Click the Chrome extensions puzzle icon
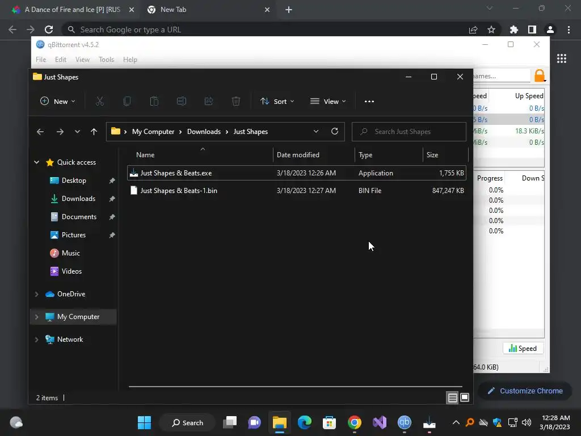 pos(513,30)
